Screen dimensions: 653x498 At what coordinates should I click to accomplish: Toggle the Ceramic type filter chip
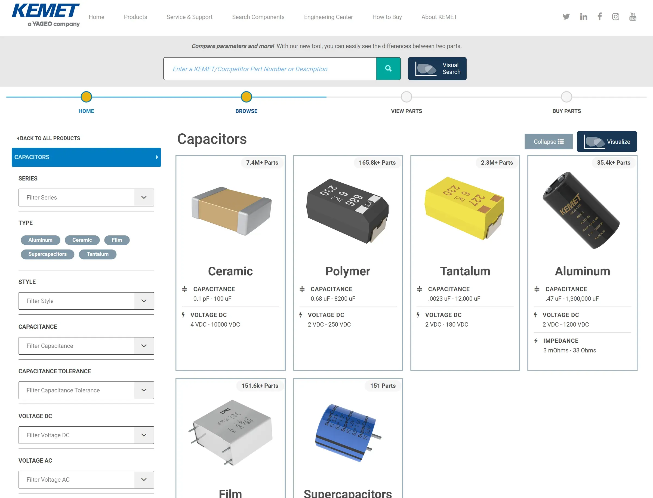tap(82, 240)
